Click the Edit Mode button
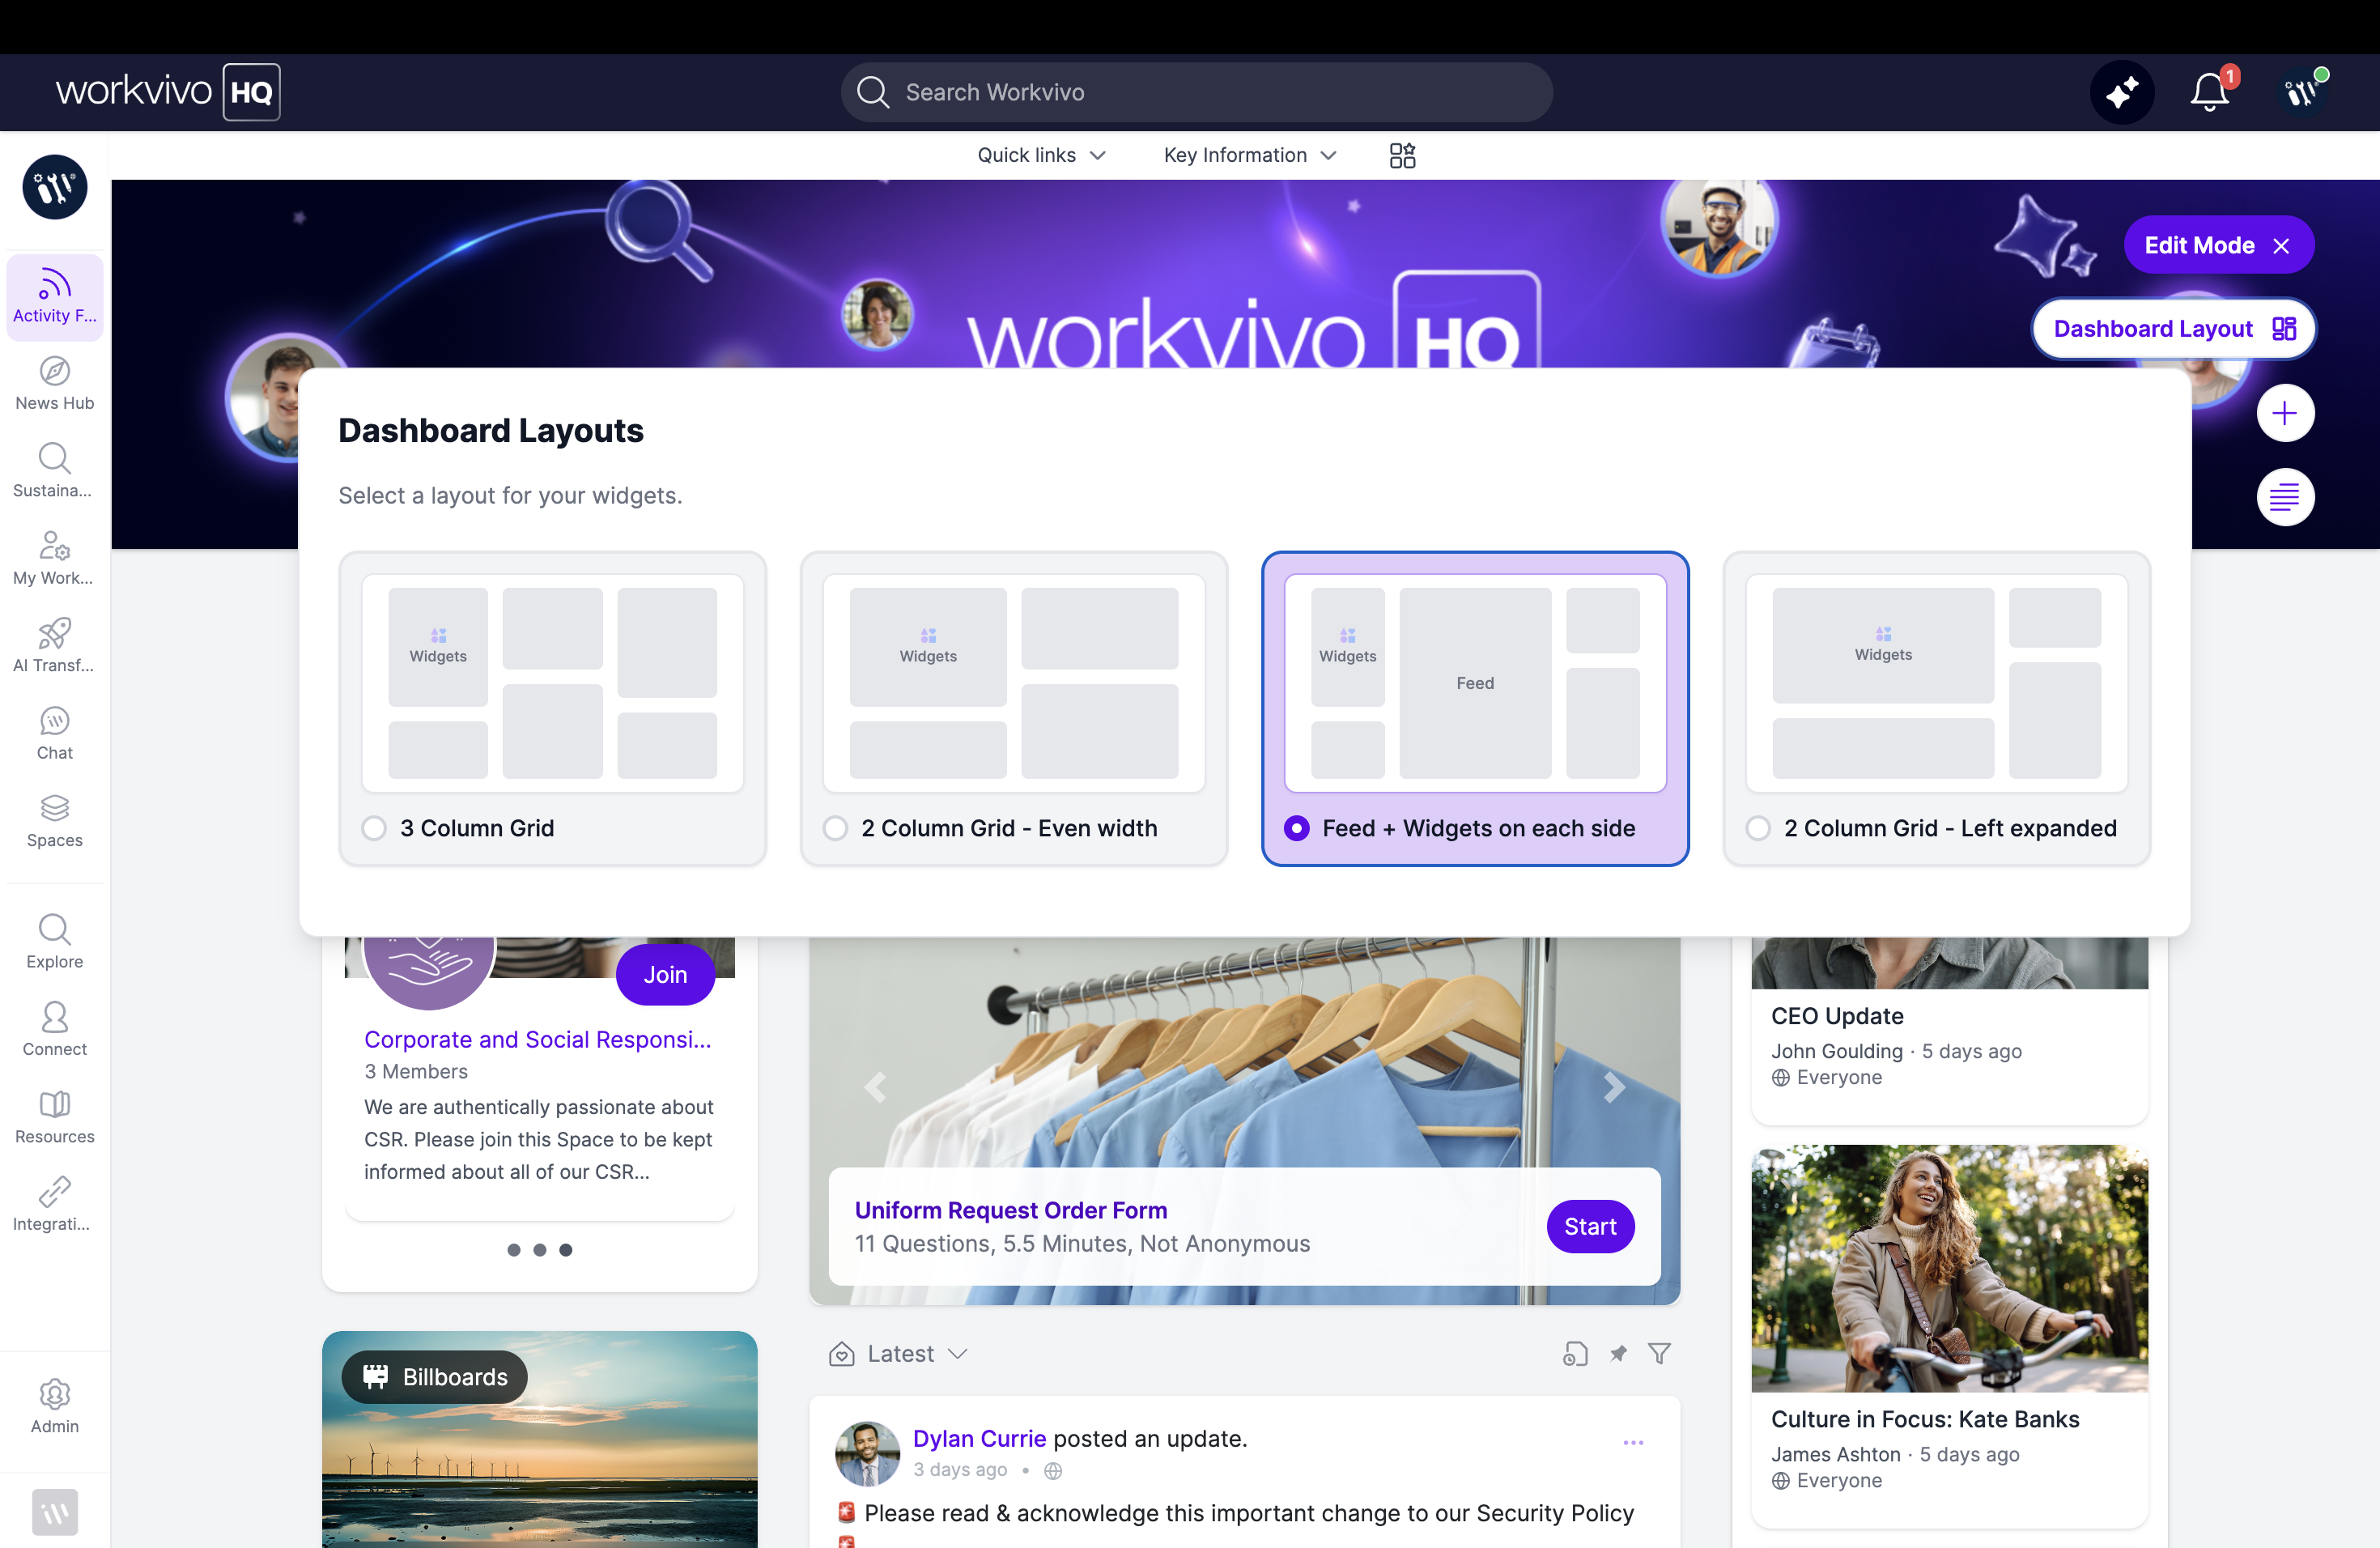The width and height of the screenshot is (2380, 1548). 2218,245
